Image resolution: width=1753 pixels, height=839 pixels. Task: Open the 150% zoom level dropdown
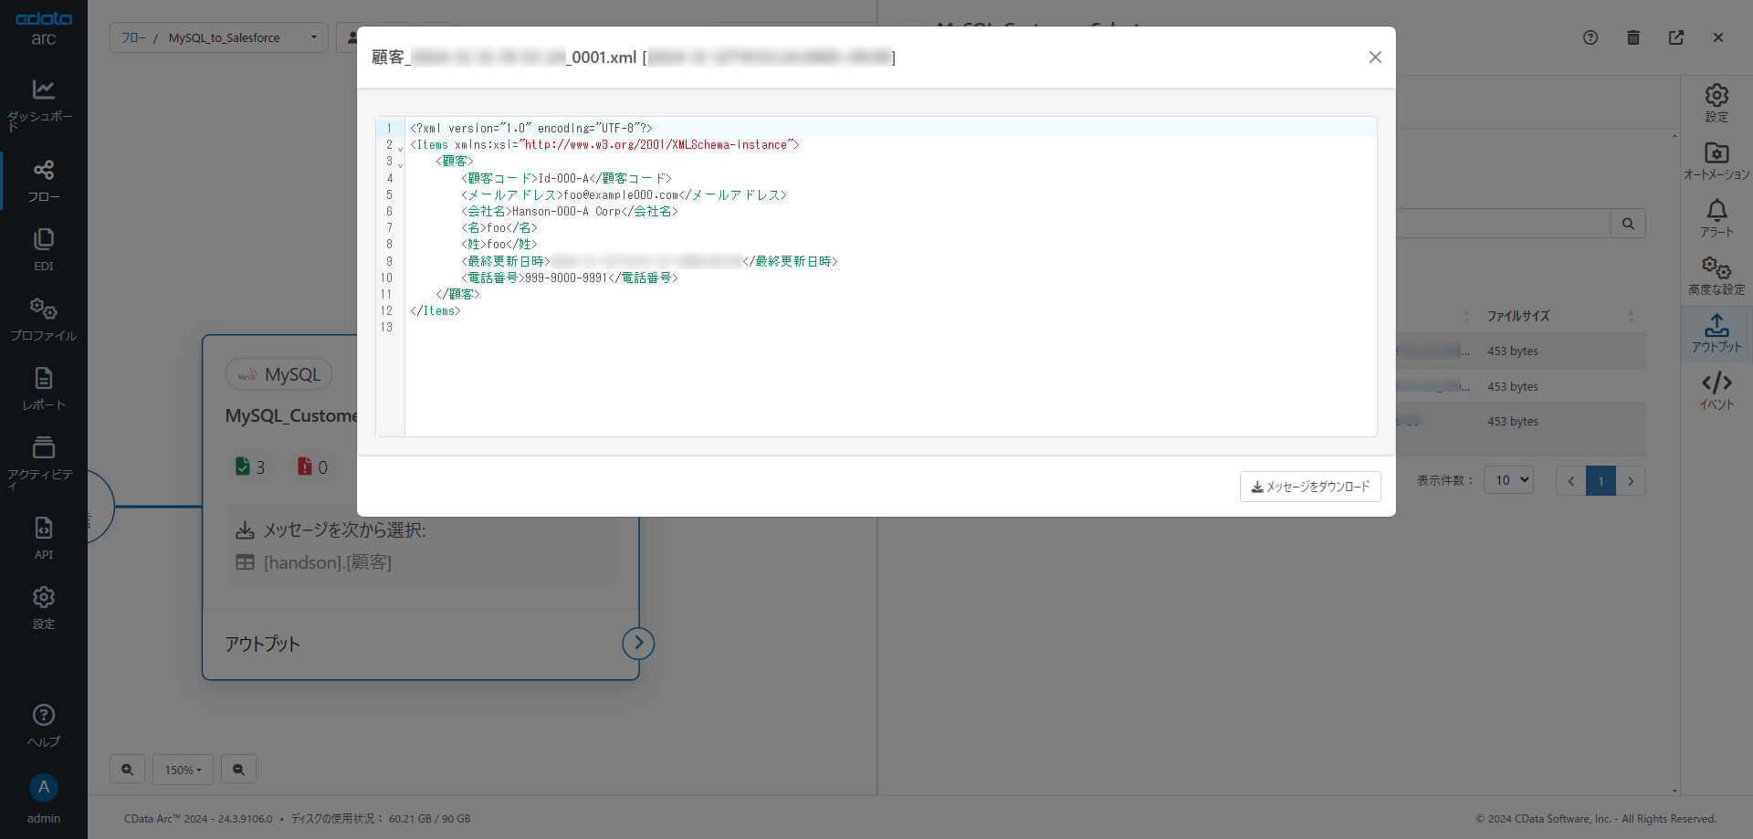(183, 770)
